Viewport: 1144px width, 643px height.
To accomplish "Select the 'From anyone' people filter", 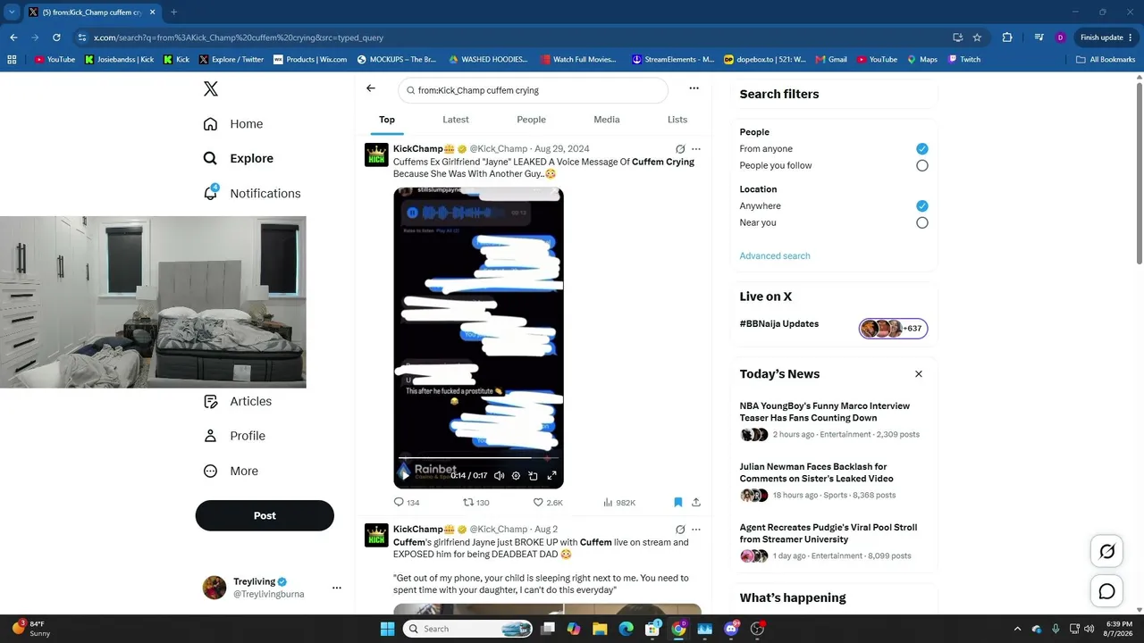I will 922,149.
